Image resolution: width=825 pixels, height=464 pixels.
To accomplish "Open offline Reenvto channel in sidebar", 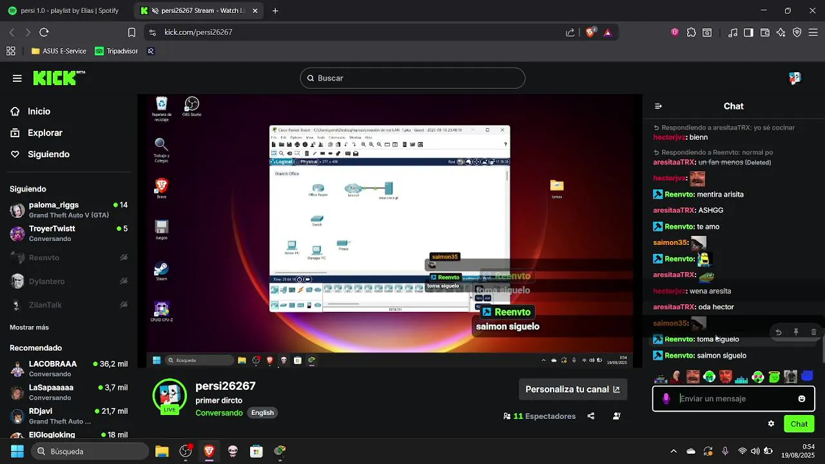I will pos(68,258).
